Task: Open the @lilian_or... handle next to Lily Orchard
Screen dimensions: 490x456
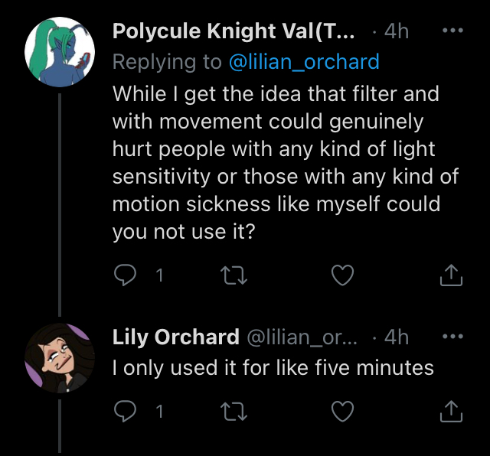Action: [302, 337]
